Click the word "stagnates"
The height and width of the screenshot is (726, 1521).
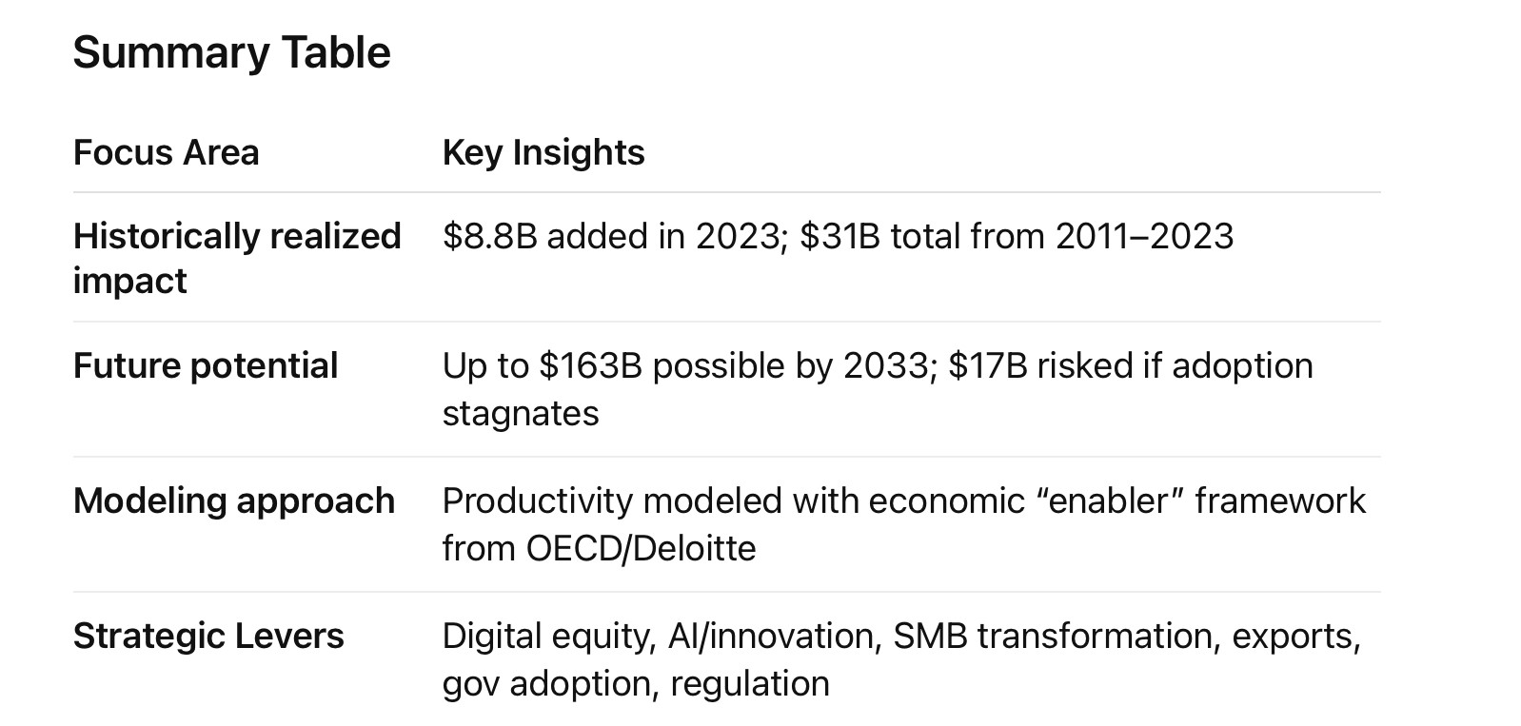tap(521, 413)
